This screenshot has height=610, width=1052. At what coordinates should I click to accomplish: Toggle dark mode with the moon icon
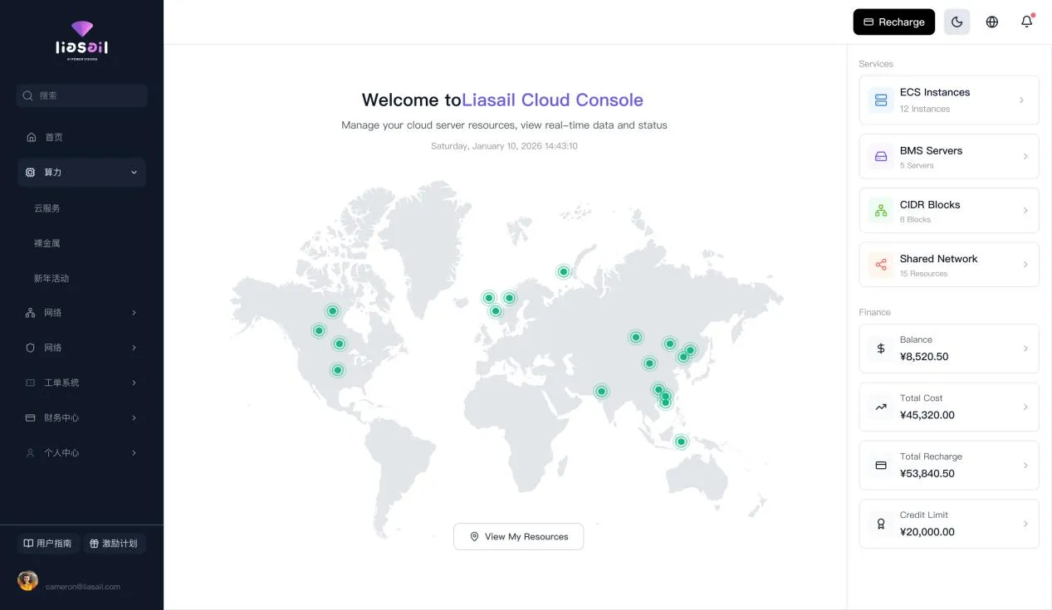click(x=957, y=22)
